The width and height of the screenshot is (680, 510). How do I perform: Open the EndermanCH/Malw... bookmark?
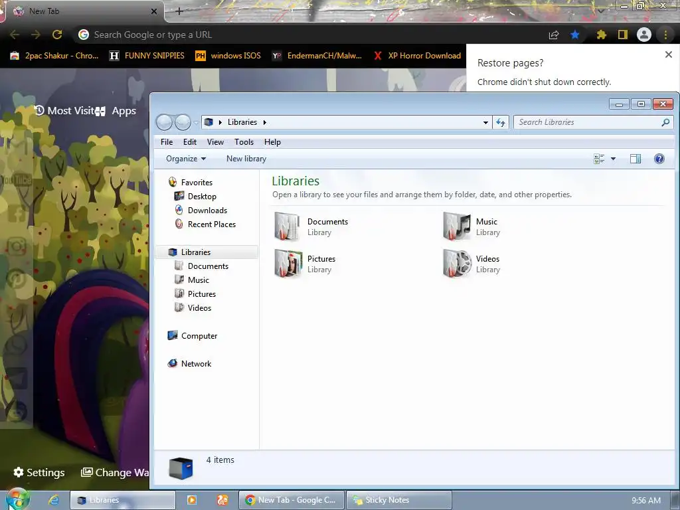[317, 56]
